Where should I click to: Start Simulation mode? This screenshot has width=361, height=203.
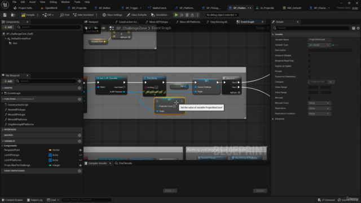(159, 15)
